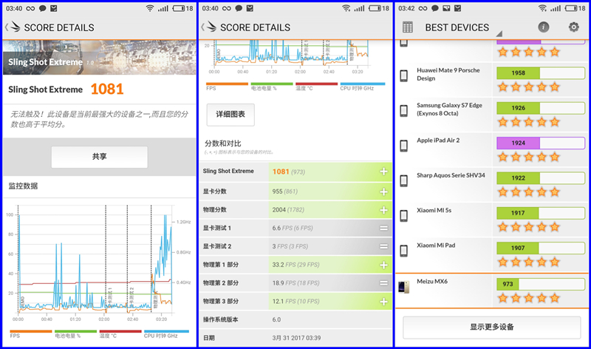The width and height of the screenshot is (591, 349).
Task: Tap the 1917 score bar for Xiaomi MI 5s
Action: click(x=541, y=213)
